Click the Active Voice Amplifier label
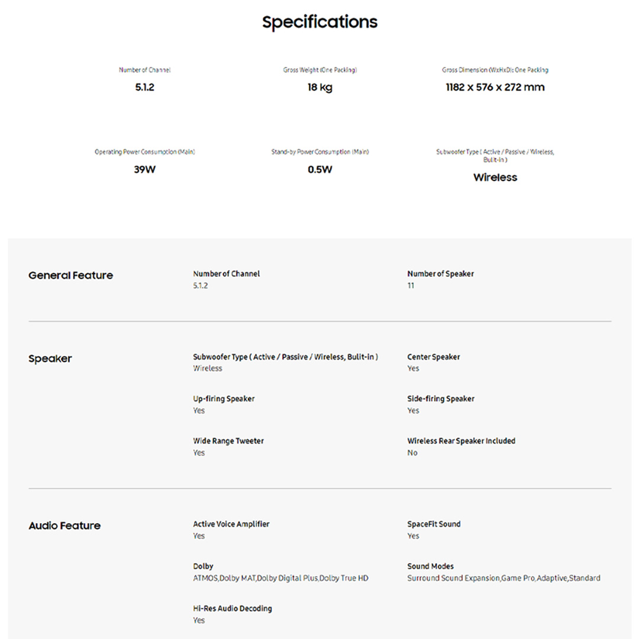The width and height of the screenshot is (639, 639). click(231, 524)
